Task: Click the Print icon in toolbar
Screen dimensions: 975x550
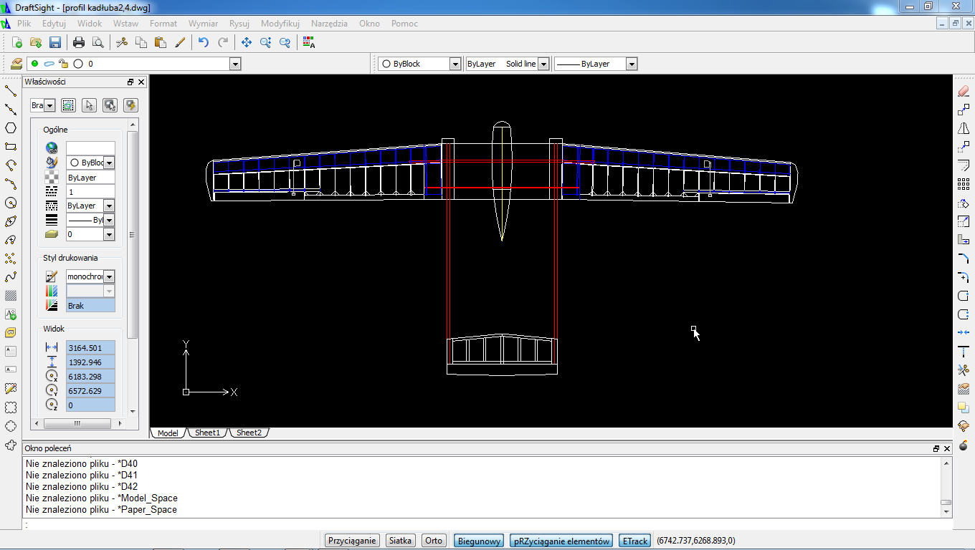Action: [x=79, y=42]
